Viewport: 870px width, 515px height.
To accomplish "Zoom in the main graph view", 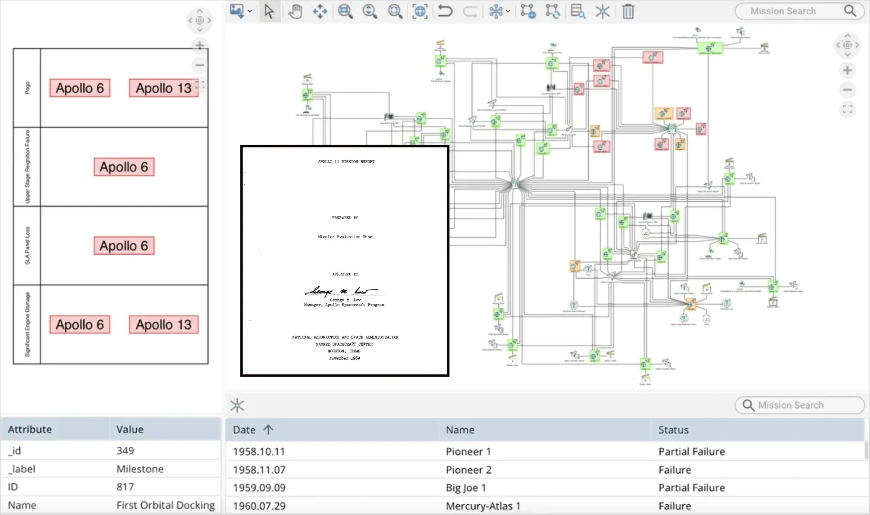I will coord(847,71).
